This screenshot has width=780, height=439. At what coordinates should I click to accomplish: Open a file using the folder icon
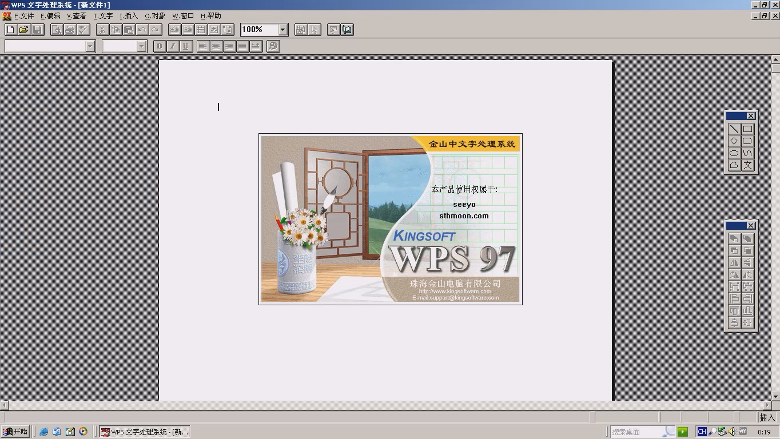pos(23,30)
